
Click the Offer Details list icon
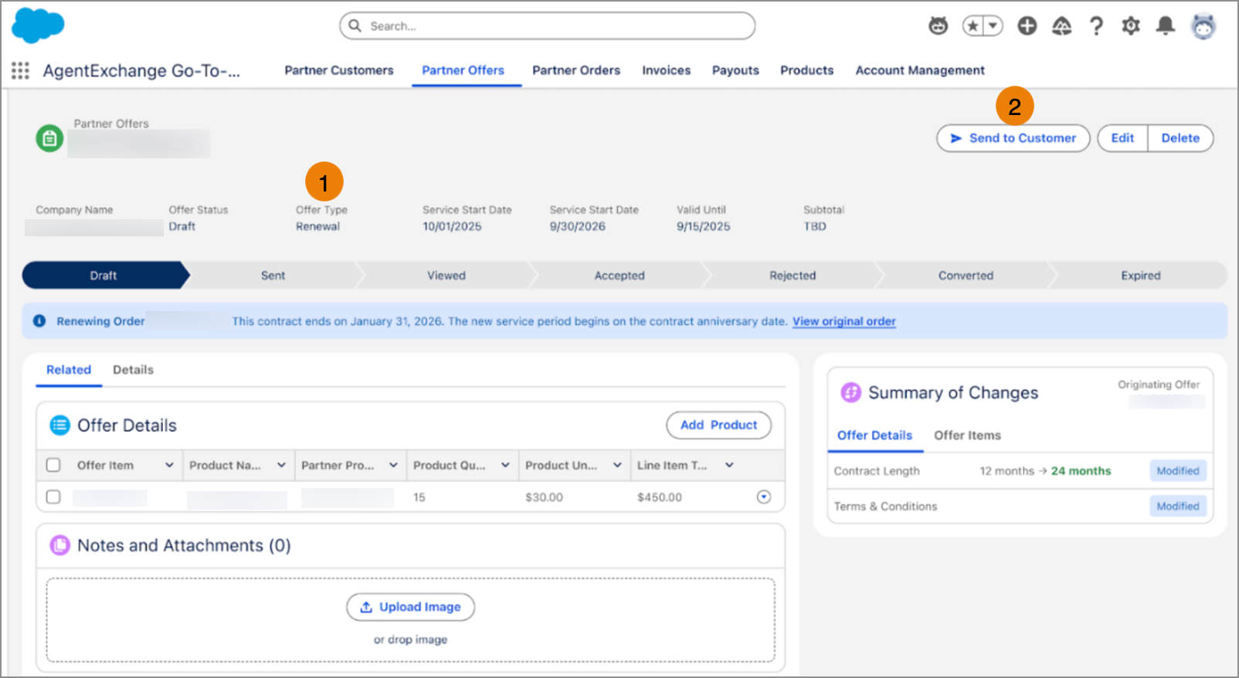coord(59,425)
